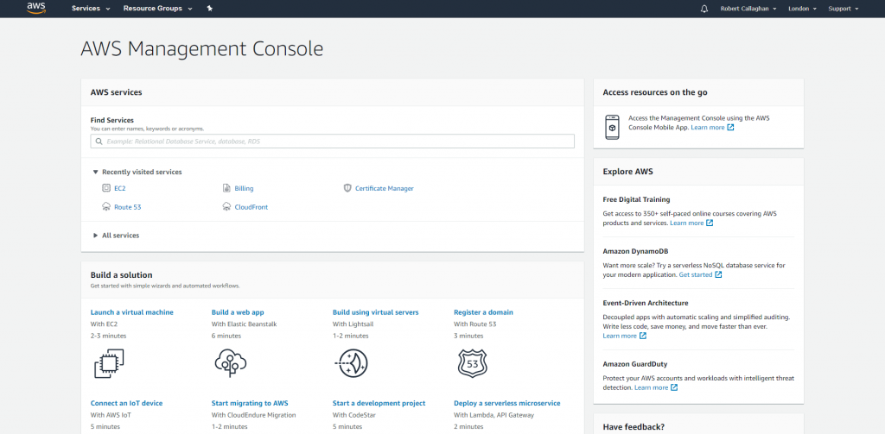This screenshot has height=434, width=885.
Task: Open the Certificate Manager link
Action: (385, 189)
